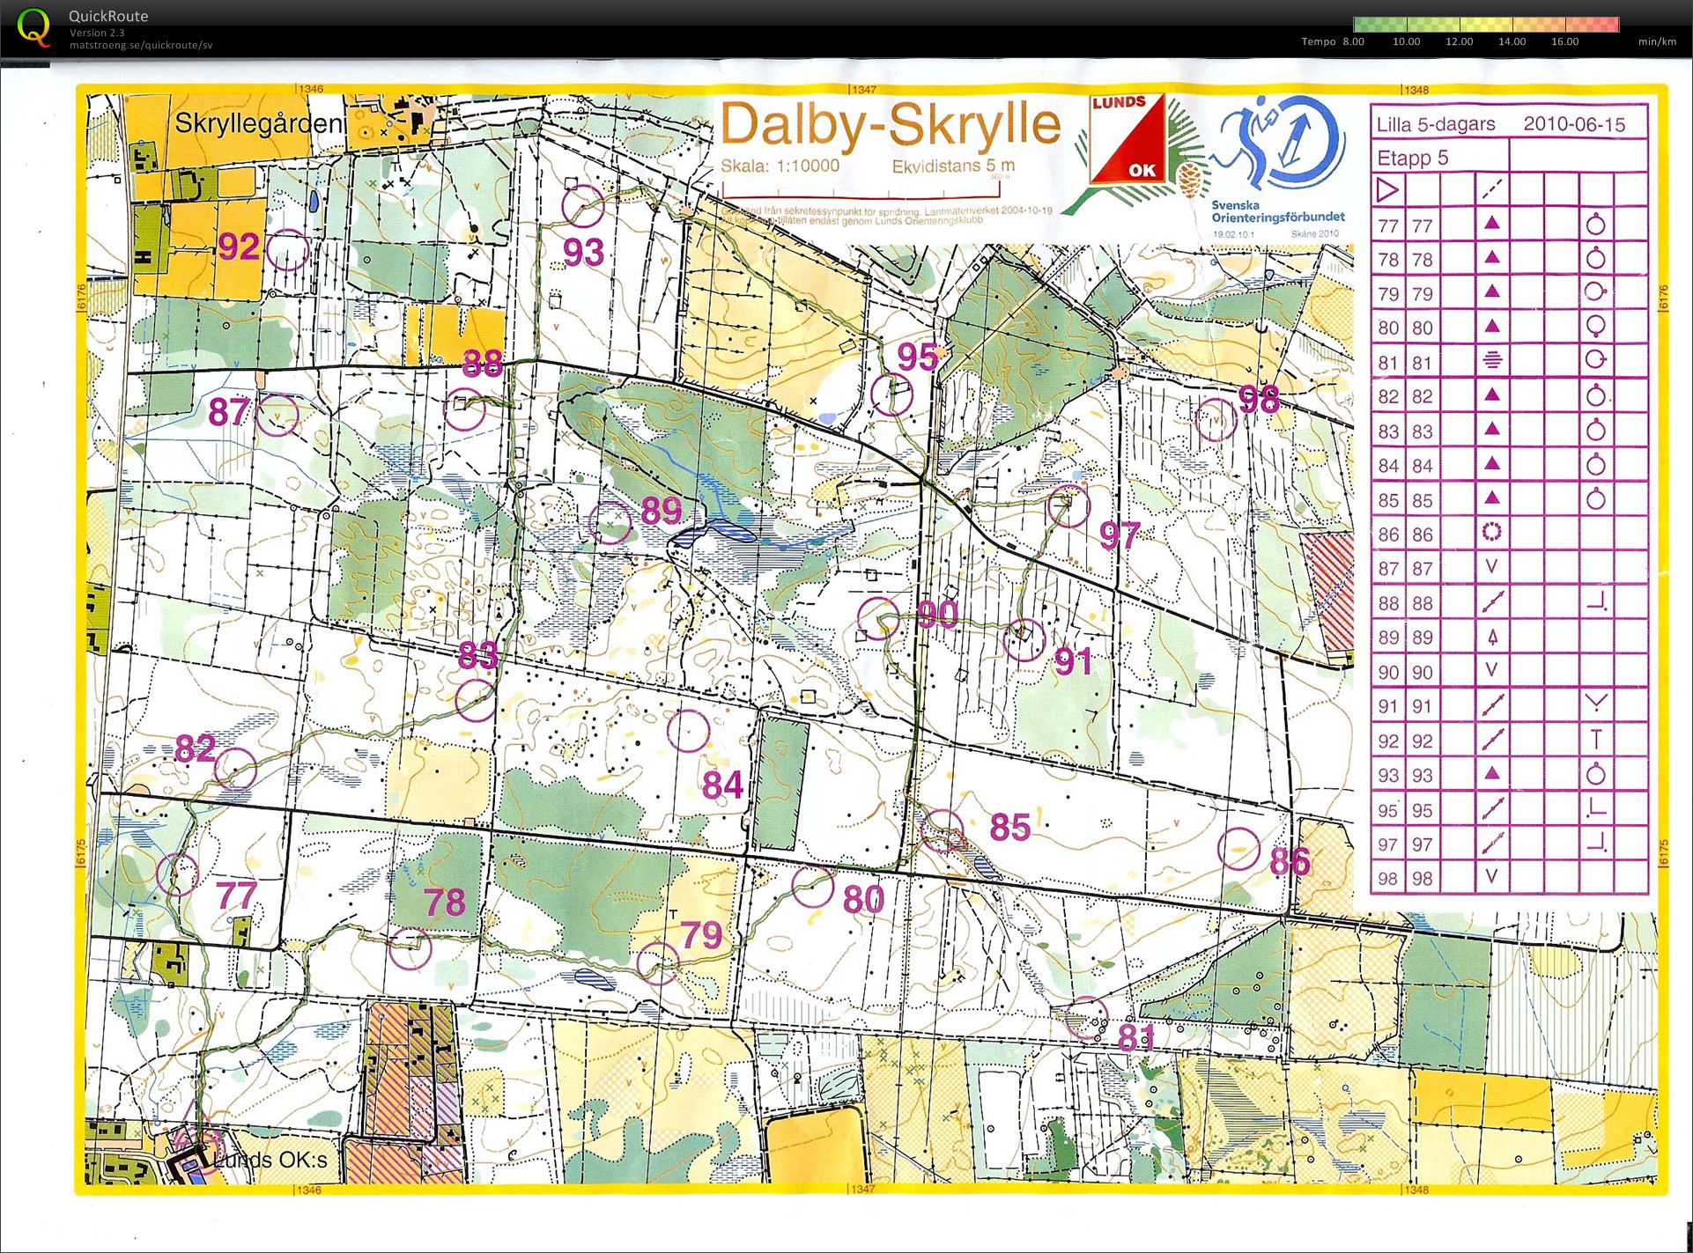Click the Ekvidistans 5 m label
Viewport: 1693px width, 1253px height.
point(953,166)
